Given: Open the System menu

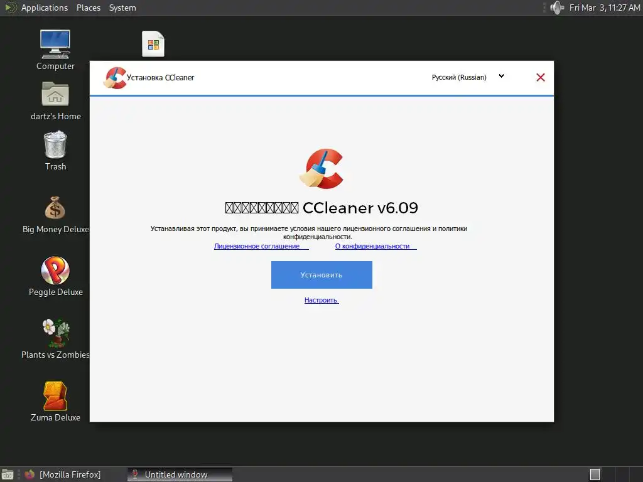Looking at the screenshot, I should pos(122,8).
